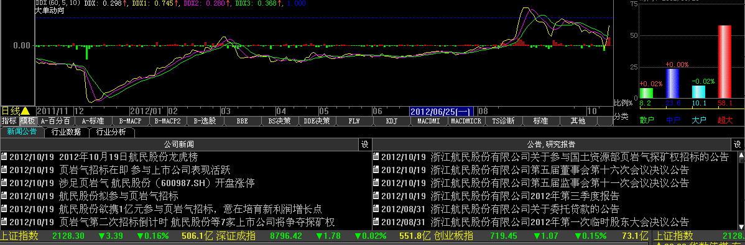The height and width of the screenshot is (245, 745).
Task: Open the 其他 templates list
Action: (578, 121)
